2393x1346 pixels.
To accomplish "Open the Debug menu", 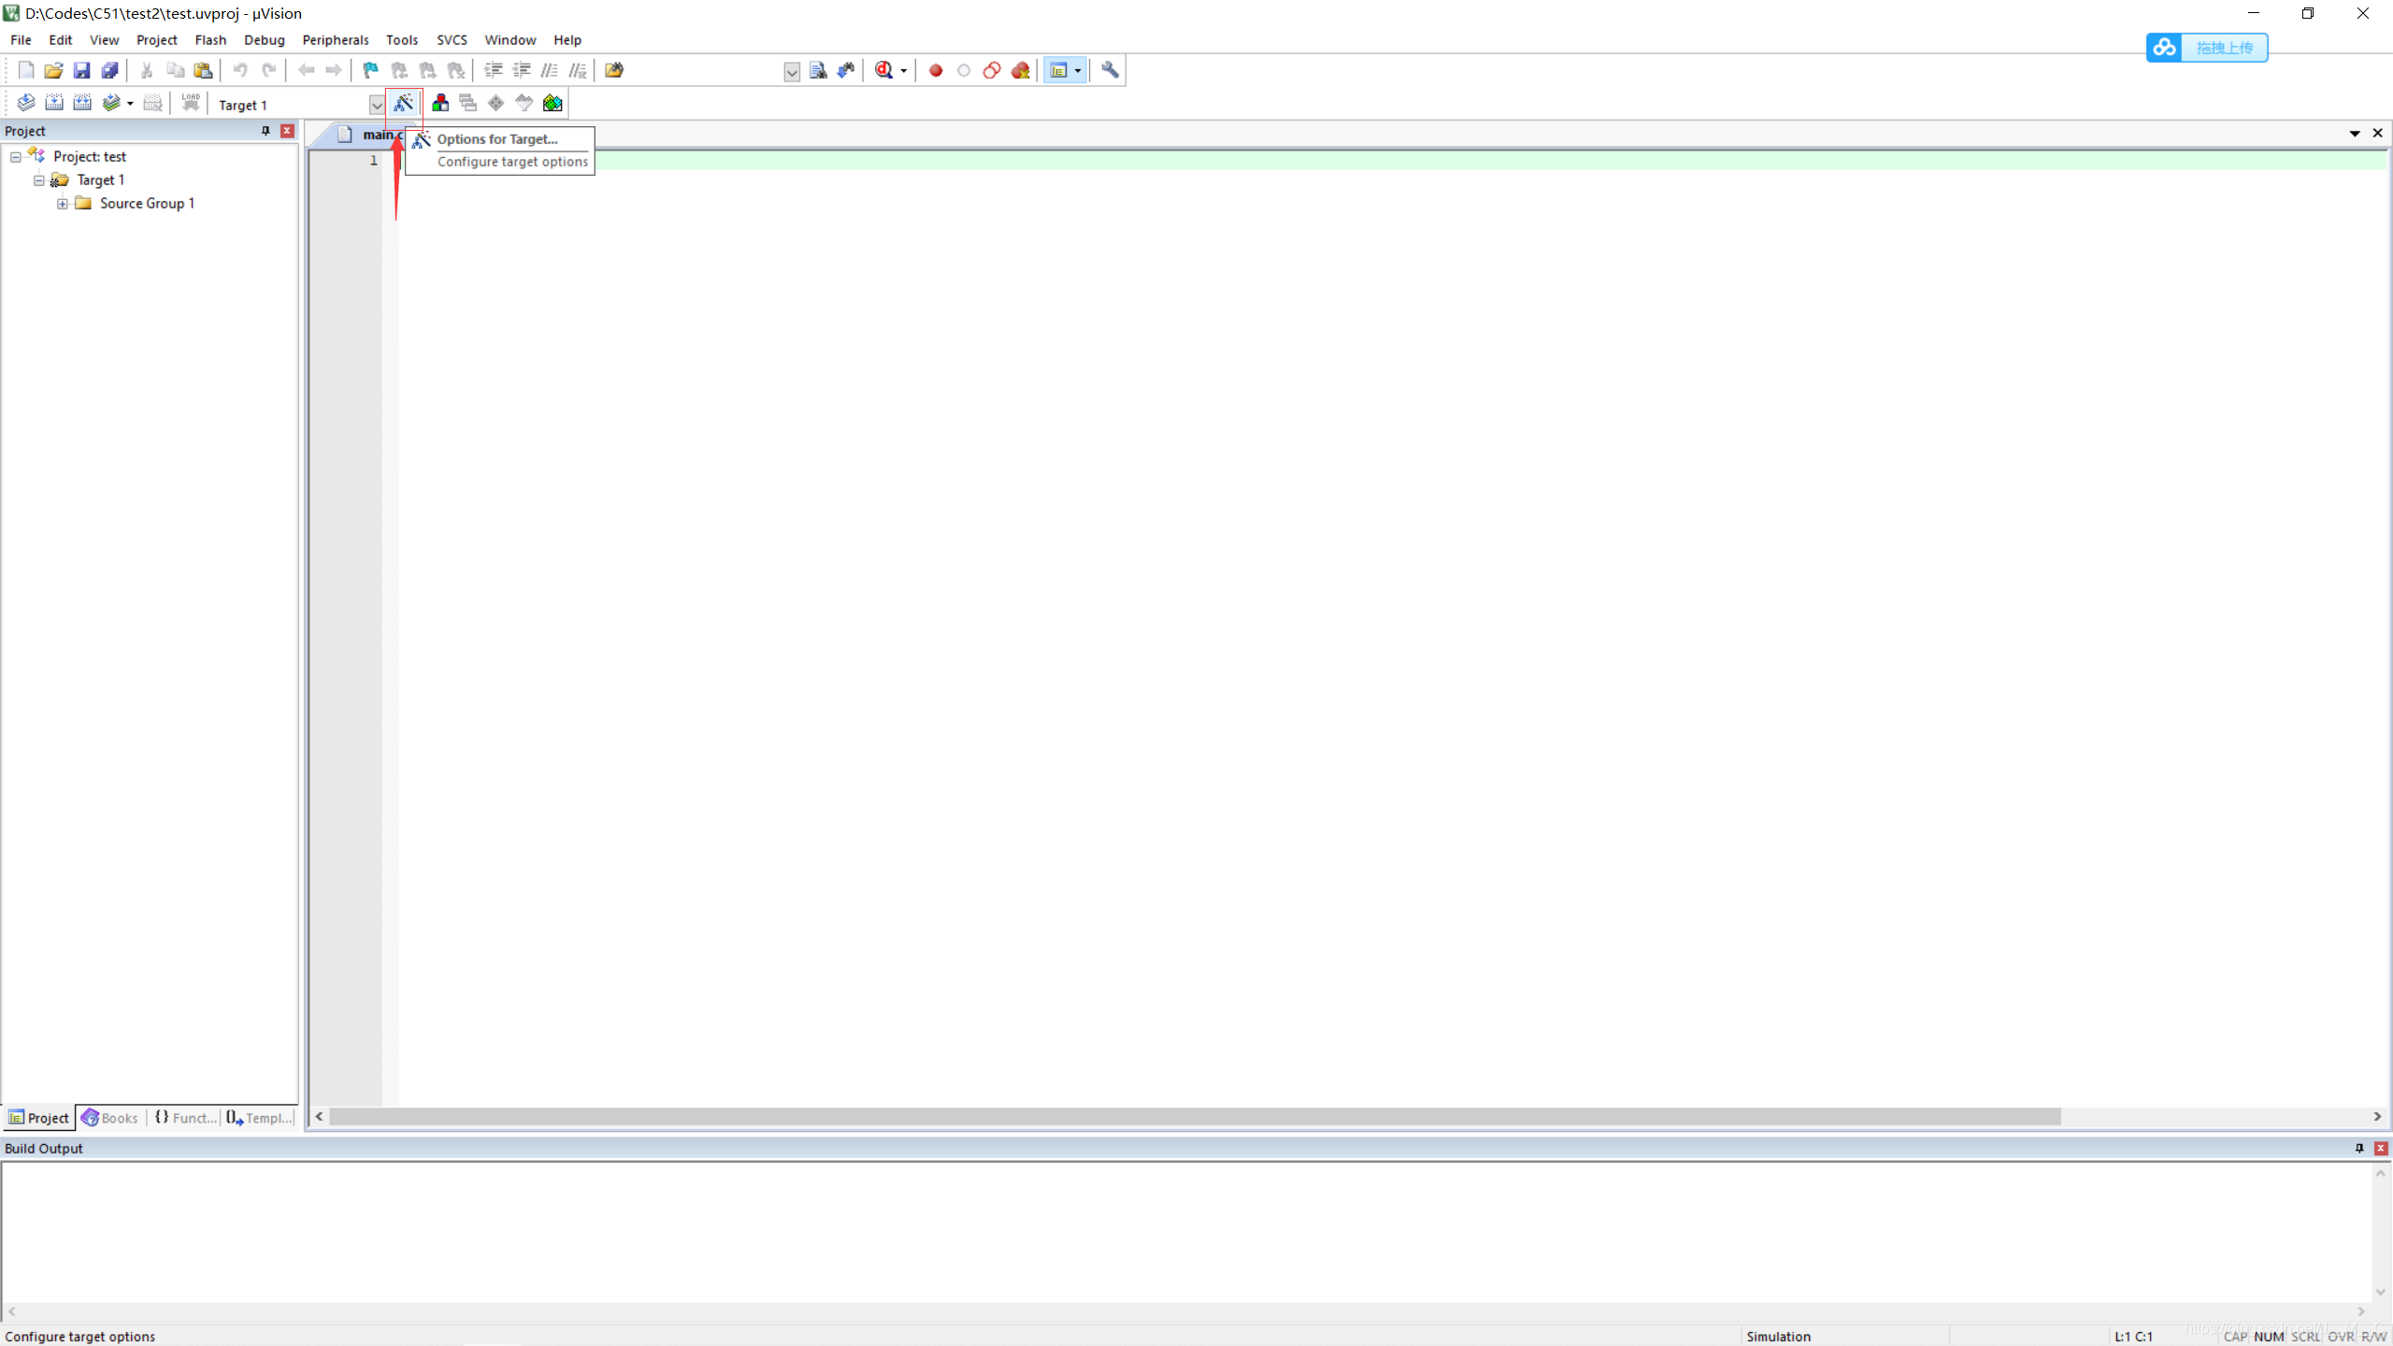I will (x=265, y=40).
